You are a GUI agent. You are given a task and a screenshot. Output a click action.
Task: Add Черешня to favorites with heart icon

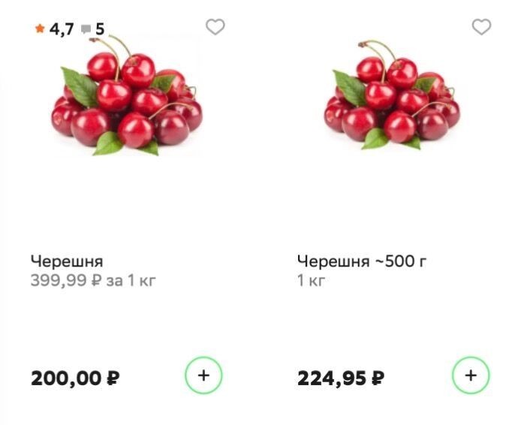pos(215,27)
